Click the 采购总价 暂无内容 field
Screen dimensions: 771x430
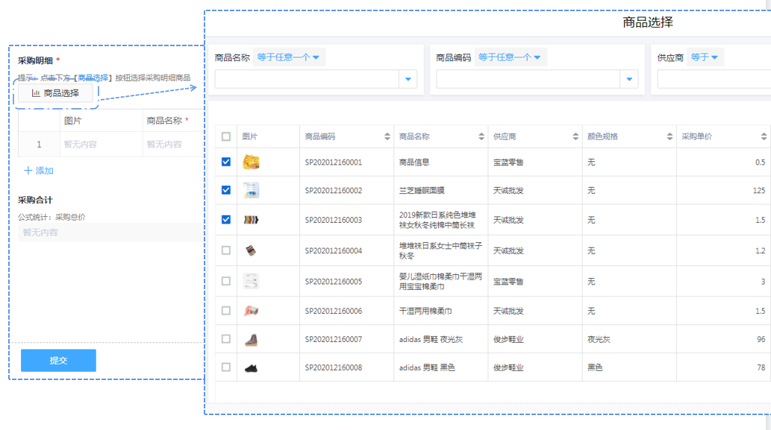tap(108, 233)
